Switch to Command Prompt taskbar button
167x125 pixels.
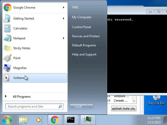coord(71,120)
